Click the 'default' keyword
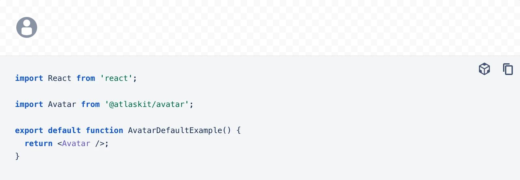 point(64,130)
